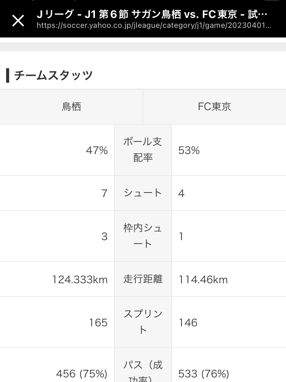The image size is (286, 382).
Task: Tap the 124.333km distance value
Action: click(x=80, y=279)
